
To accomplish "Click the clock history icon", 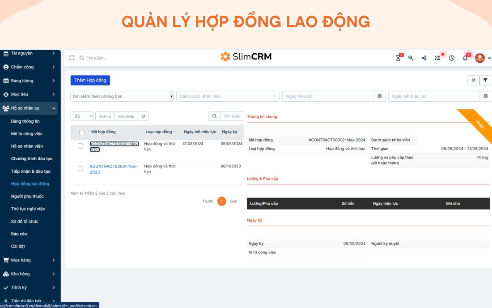I will (x=452, y=58).
